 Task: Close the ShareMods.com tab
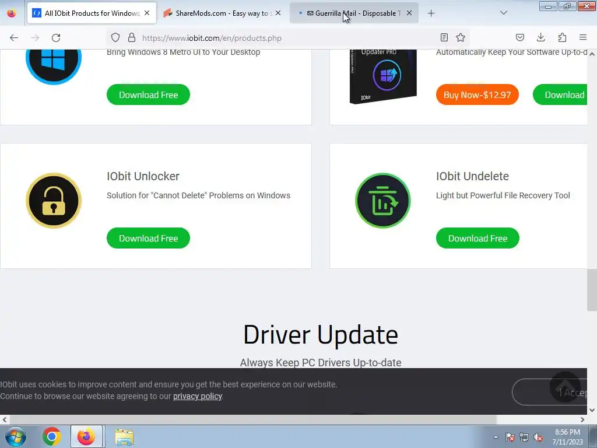coord(278,13)
